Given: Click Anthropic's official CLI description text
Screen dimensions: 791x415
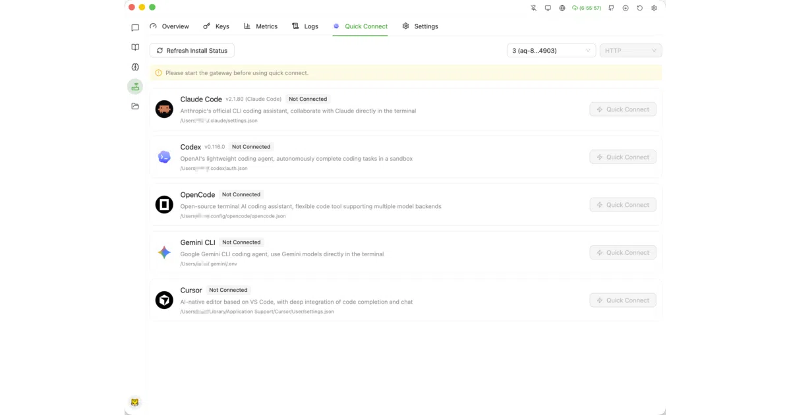Looking at the screenshot, I should (298, 111).
